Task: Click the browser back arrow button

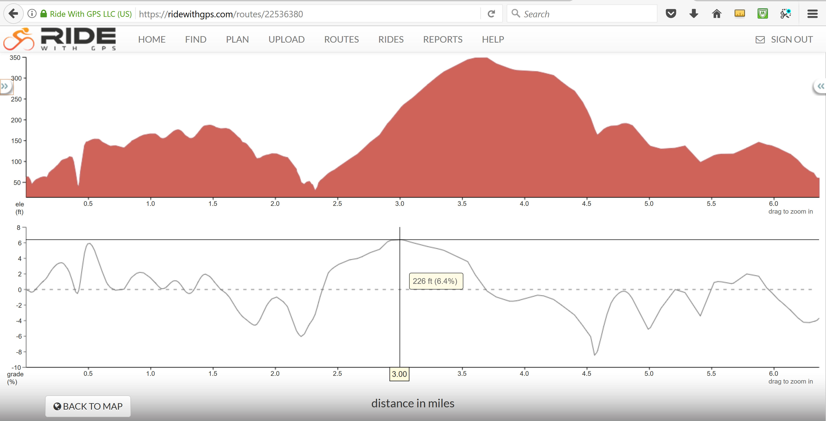Action: [13, 14]
